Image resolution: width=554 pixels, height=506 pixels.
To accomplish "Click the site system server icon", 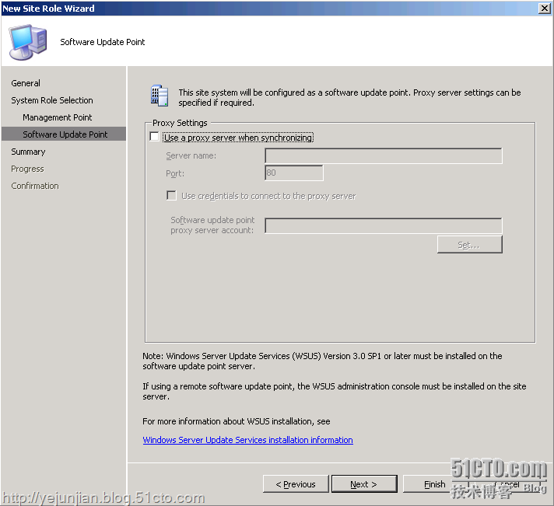I will [160, 96].
